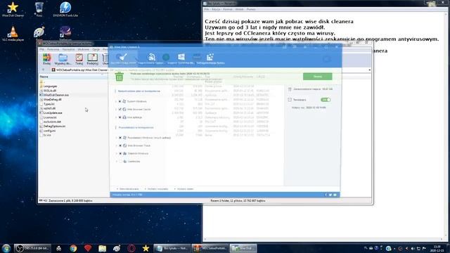Click the Facebook icon in Wise footer

pos(326,195)
